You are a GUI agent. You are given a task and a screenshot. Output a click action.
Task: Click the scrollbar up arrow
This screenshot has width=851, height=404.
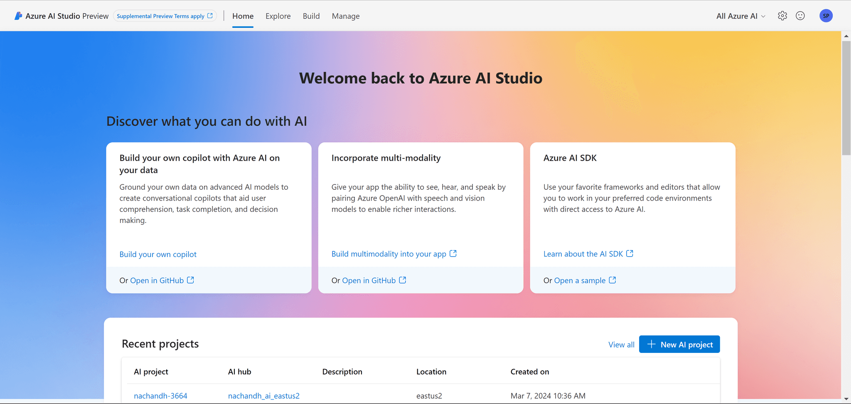pos(846,36)
